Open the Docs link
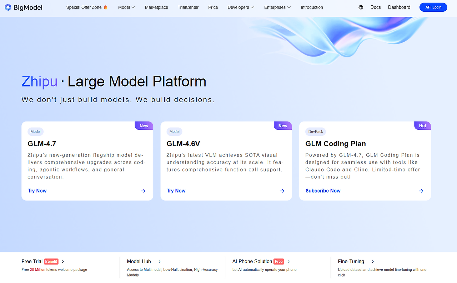Viewport: 457px width, 283px height. coord(376,7)
